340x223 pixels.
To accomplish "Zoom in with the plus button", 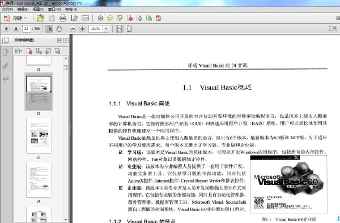I will click(82, 28).
